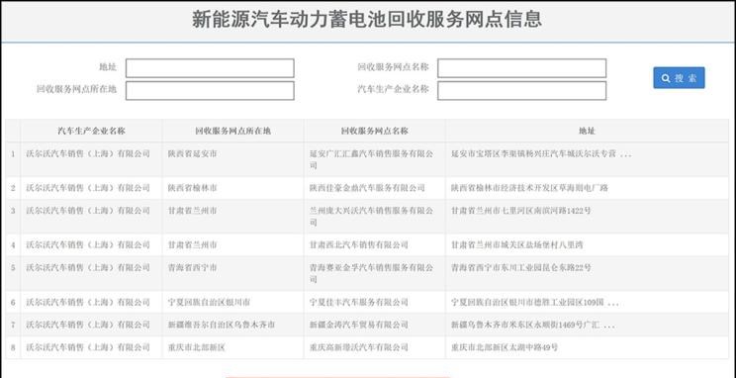Select outlet name 青海赛亚金孚汽车销售服务有限公司
Image resolution: width=736 pixels, height=378 pixels.
371,273
